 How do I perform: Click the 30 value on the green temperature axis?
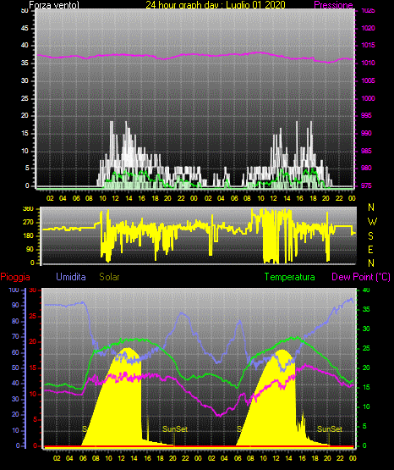(x=366, y=329)
